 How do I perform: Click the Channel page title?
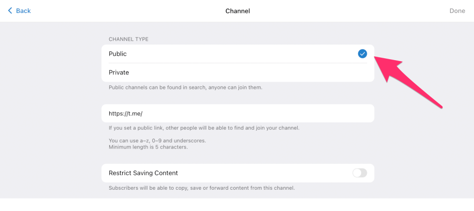[x=237, y=11]
